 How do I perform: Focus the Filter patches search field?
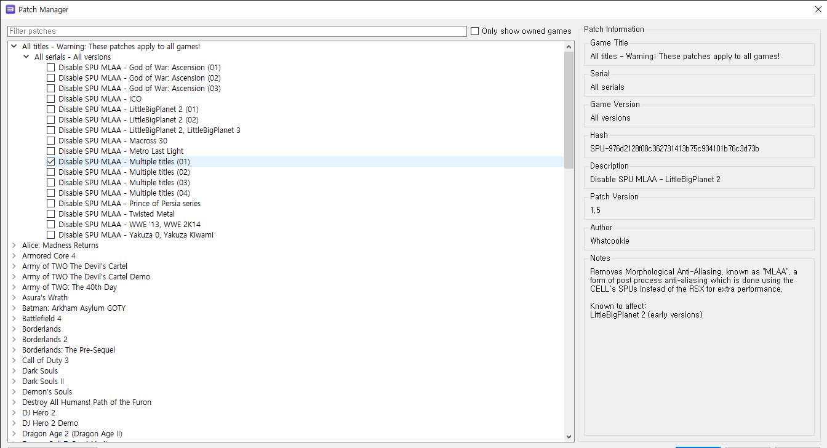(x=237, y=31)
